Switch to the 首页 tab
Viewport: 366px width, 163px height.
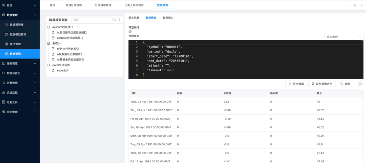(x=53, y=5)
